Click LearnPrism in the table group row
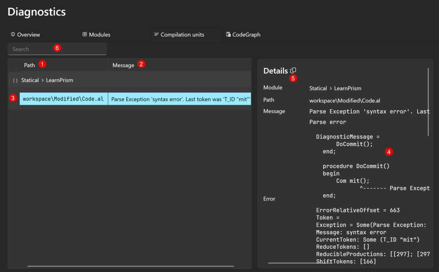 coord(59,80)
